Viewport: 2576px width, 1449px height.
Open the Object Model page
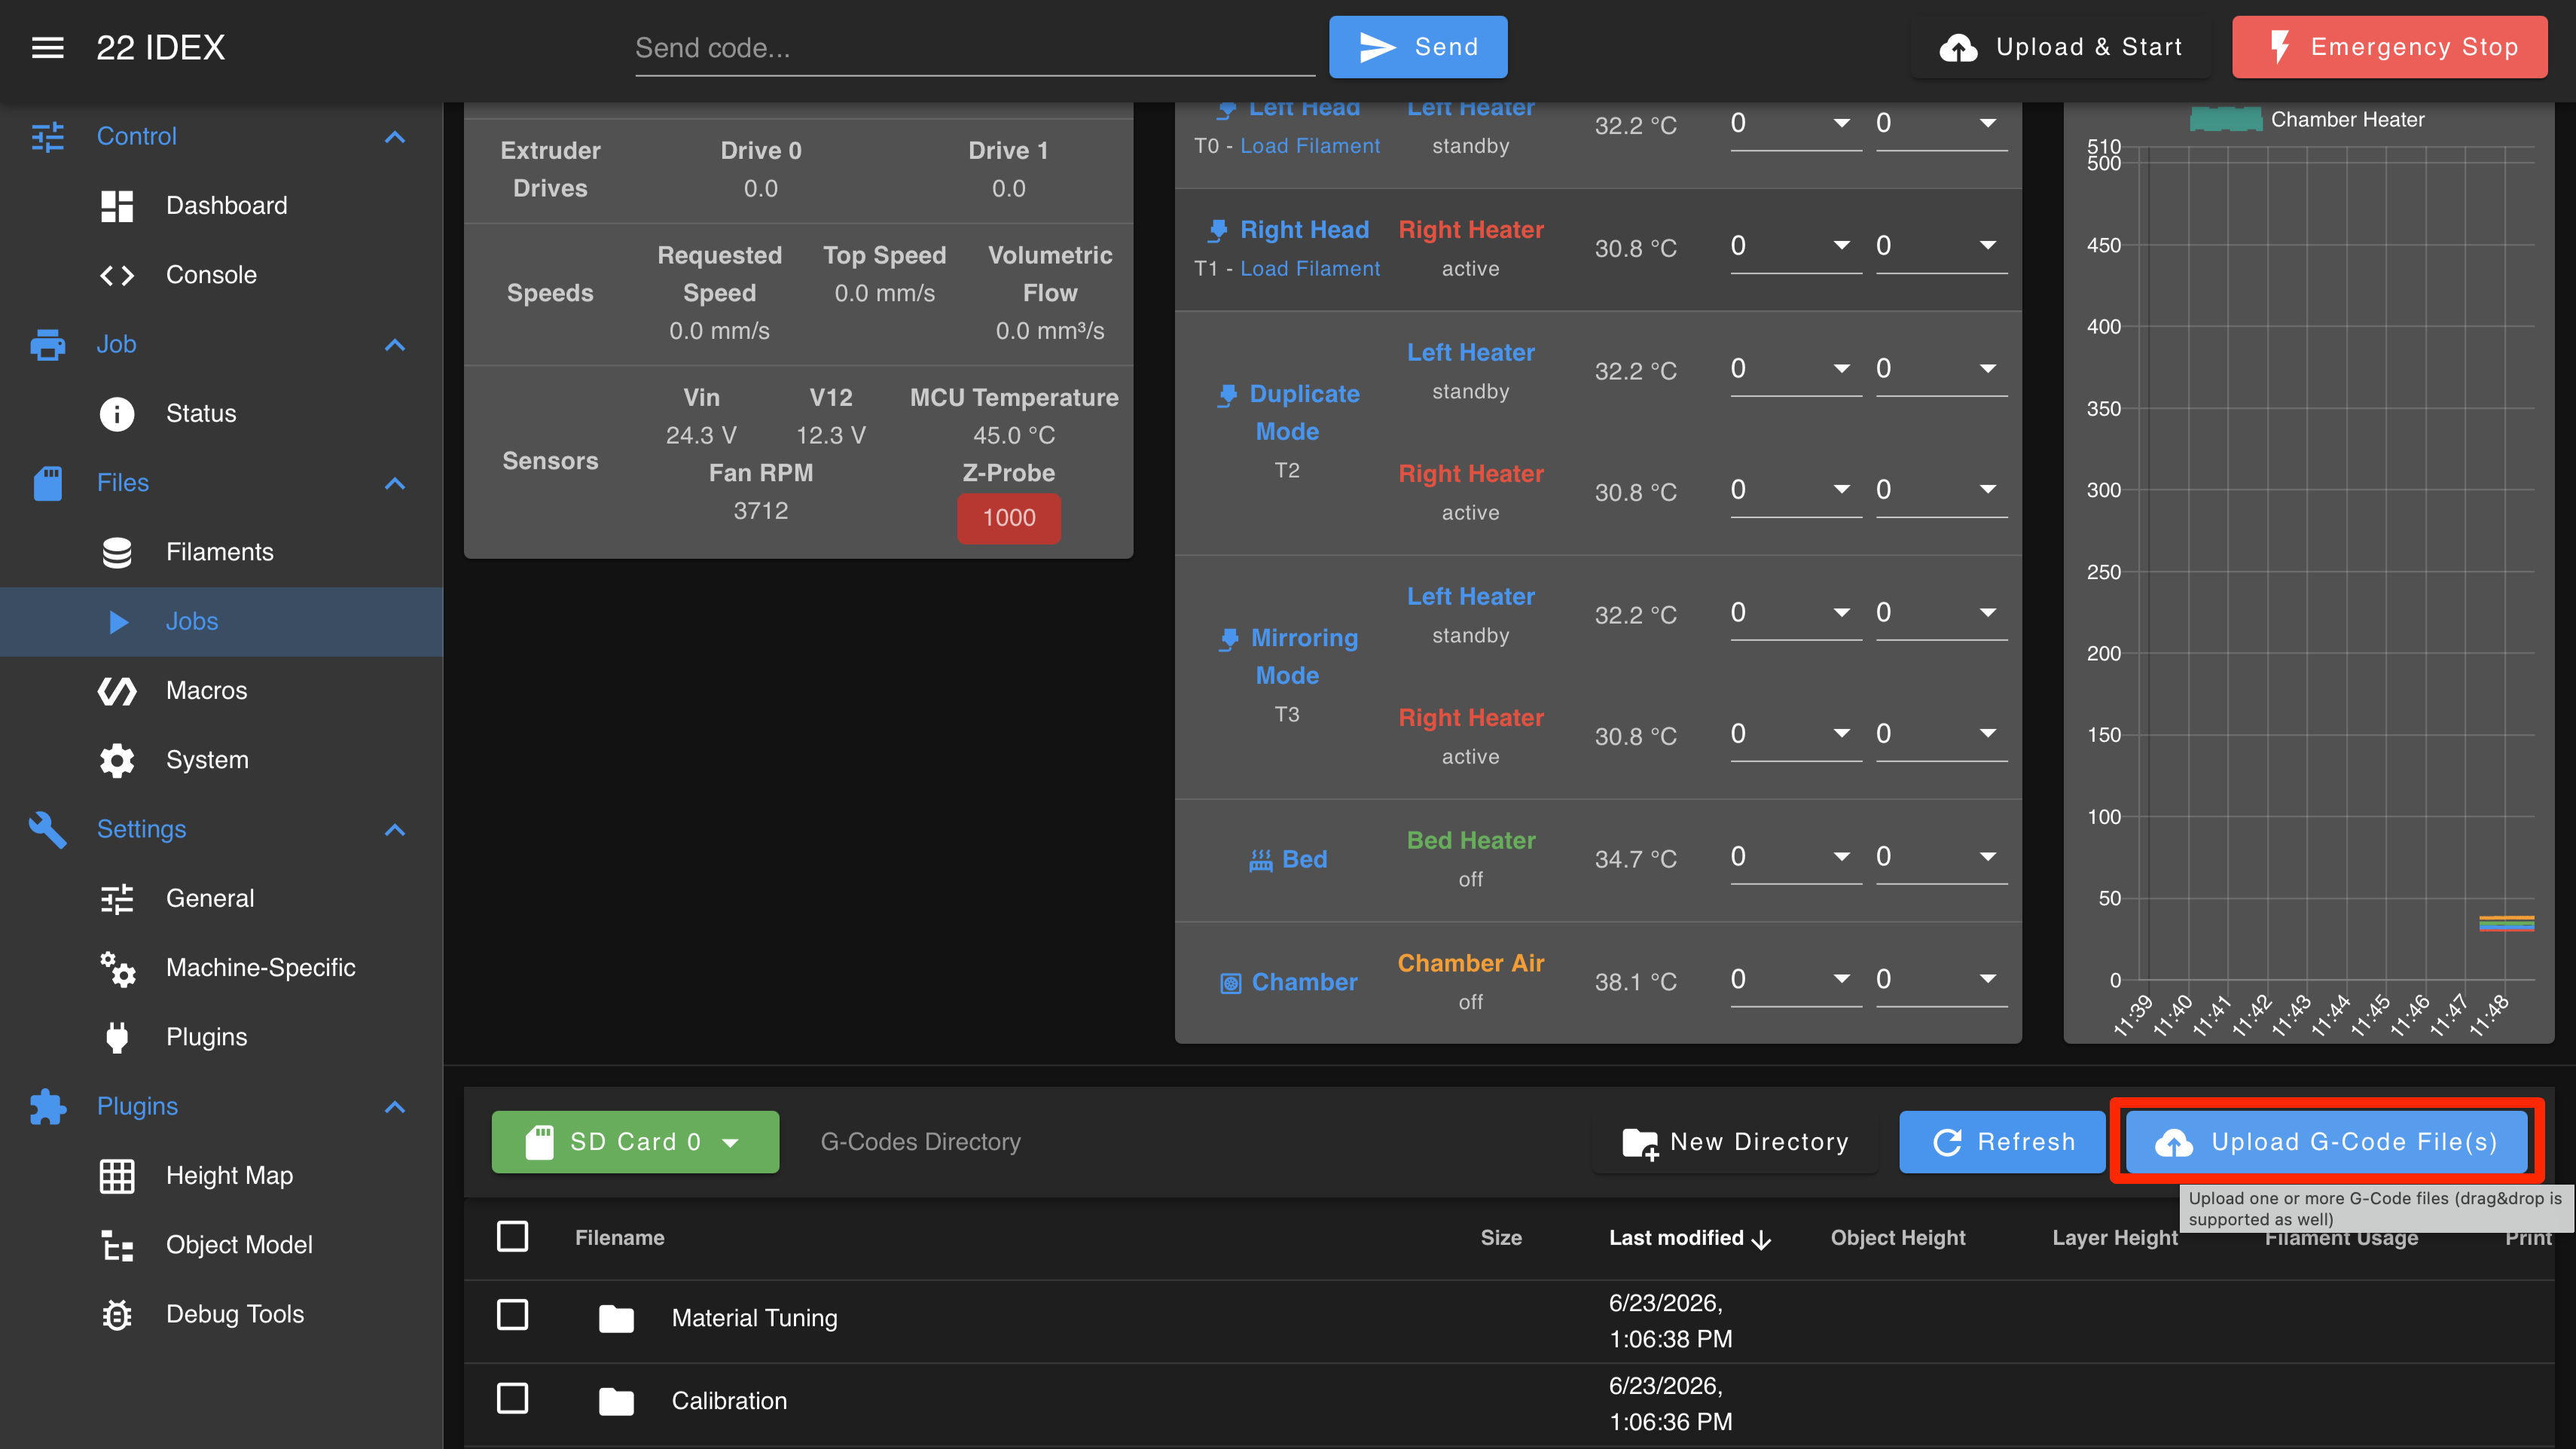click(221, 1245)
